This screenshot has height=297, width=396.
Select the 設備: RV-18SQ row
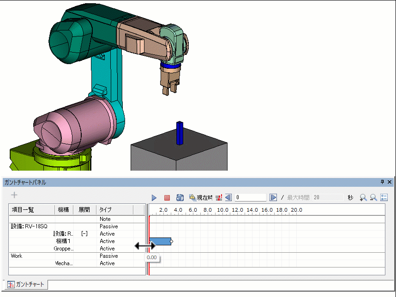(x=29, y=226)
